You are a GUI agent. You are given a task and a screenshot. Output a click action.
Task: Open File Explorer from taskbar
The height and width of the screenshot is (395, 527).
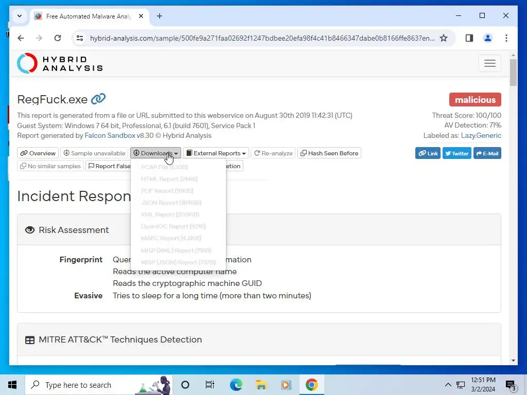[261, 385]
